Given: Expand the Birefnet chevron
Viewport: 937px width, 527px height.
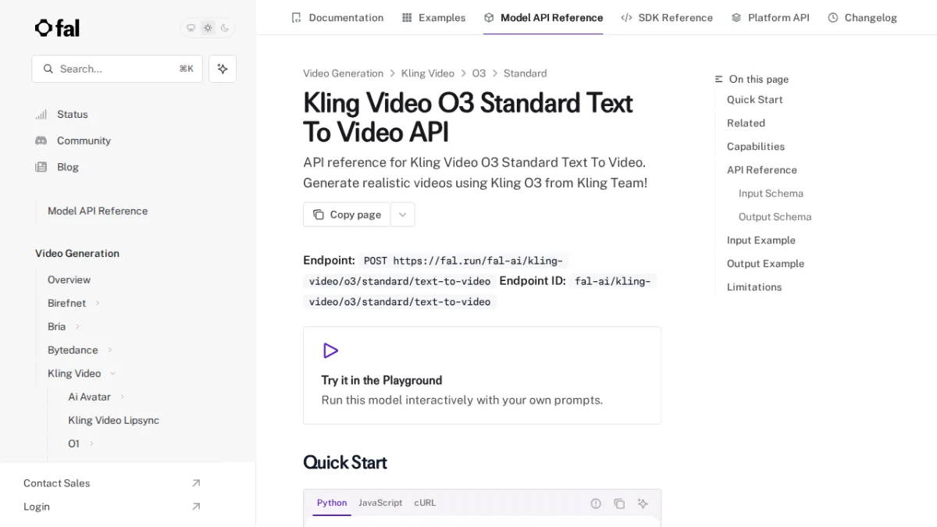Looking at the screenshot, I should 98,303.
